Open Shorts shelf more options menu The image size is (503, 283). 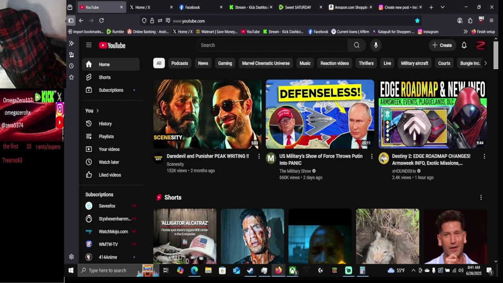(x=481, y=197)
